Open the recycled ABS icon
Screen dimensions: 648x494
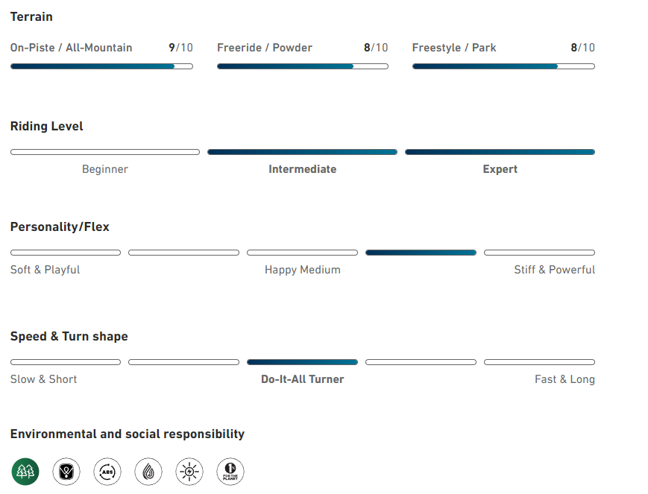(107, 472)
